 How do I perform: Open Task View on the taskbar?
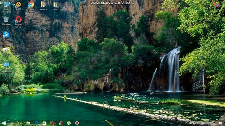[x=20, y=123]
